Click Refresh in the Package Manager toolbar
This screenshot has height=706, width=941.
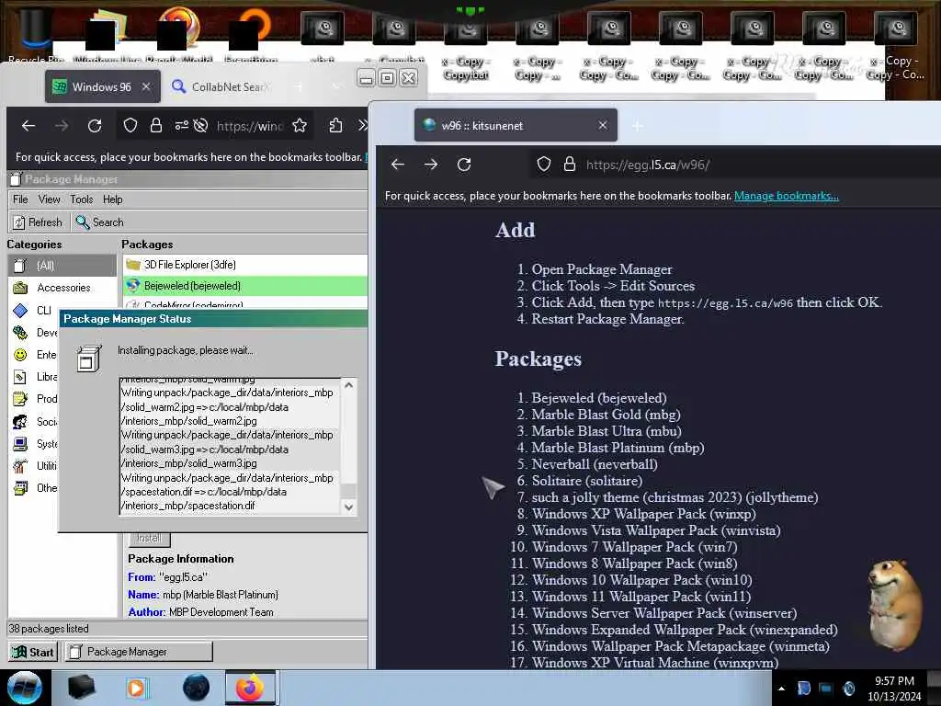[x=38, y=222]
